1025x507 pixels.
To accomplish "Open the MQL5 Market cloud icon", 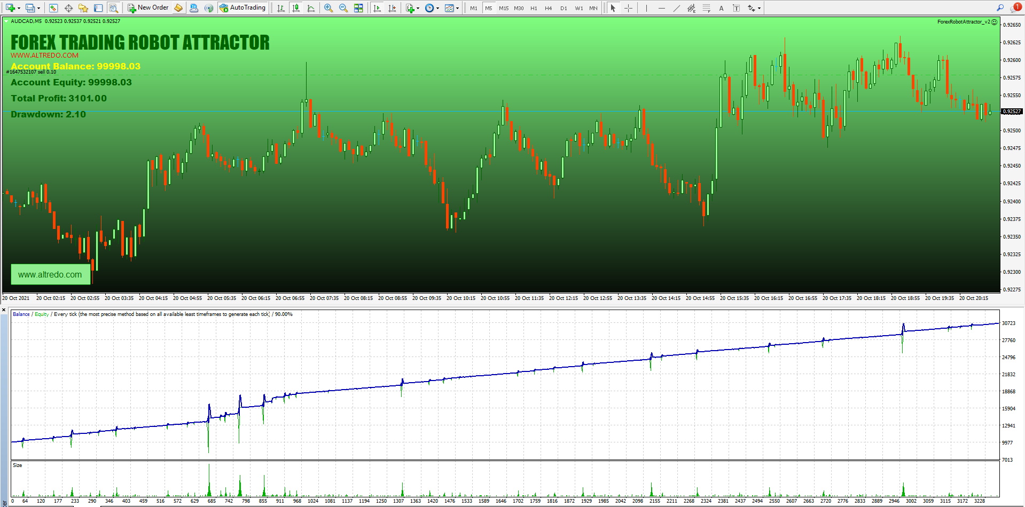I will pyautogui.click(x=194, y=8).
